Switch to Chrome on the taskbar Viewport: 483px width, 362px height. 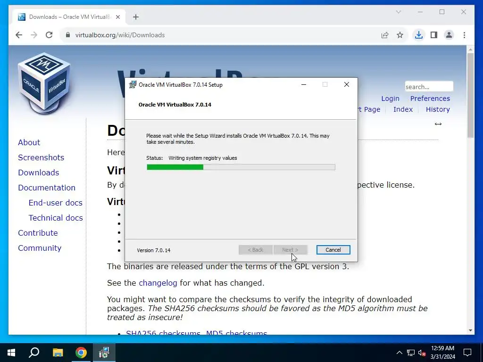[81, 353]
